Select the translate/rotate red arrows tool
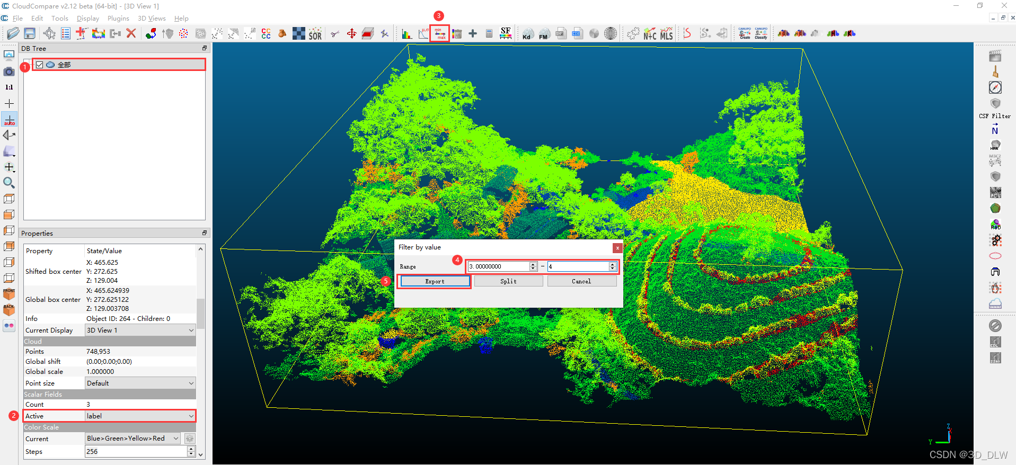This screenshot has height=465, width=1016. pyautogui.click(x=351, y=33)
